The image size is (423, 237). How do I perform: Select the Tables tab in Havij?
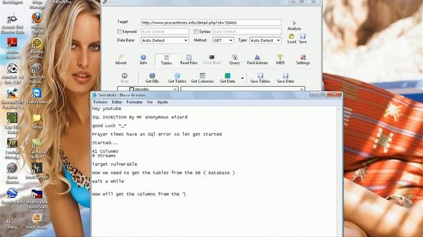pyautogui.click(x=167, y=60)
